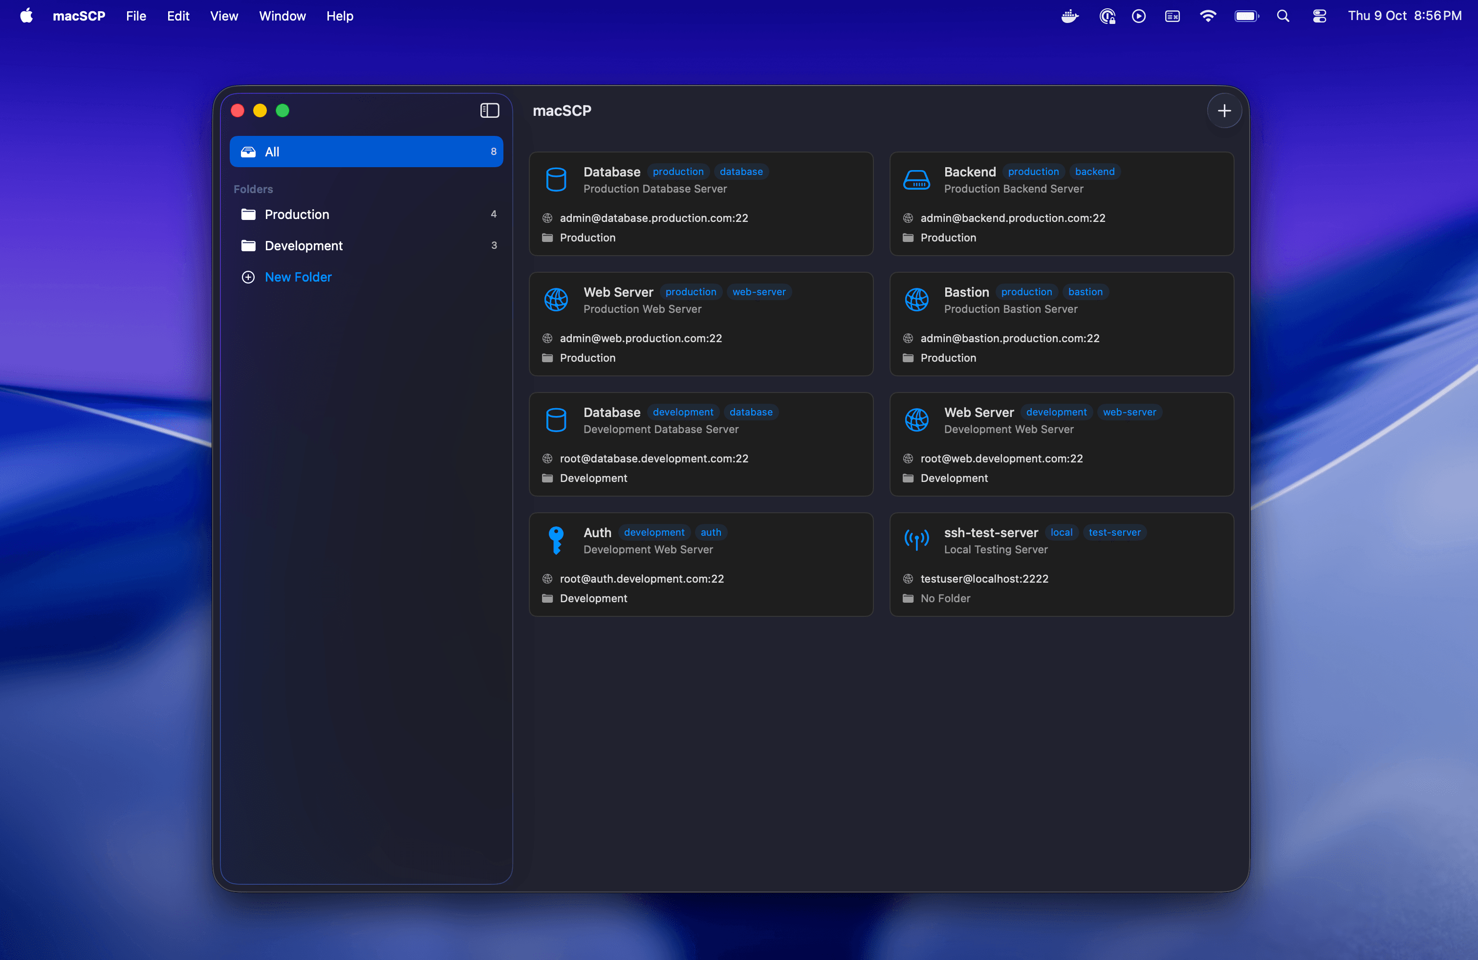
Task: Click the globe icon on Development Web Server card
Action: coord(916,420)
